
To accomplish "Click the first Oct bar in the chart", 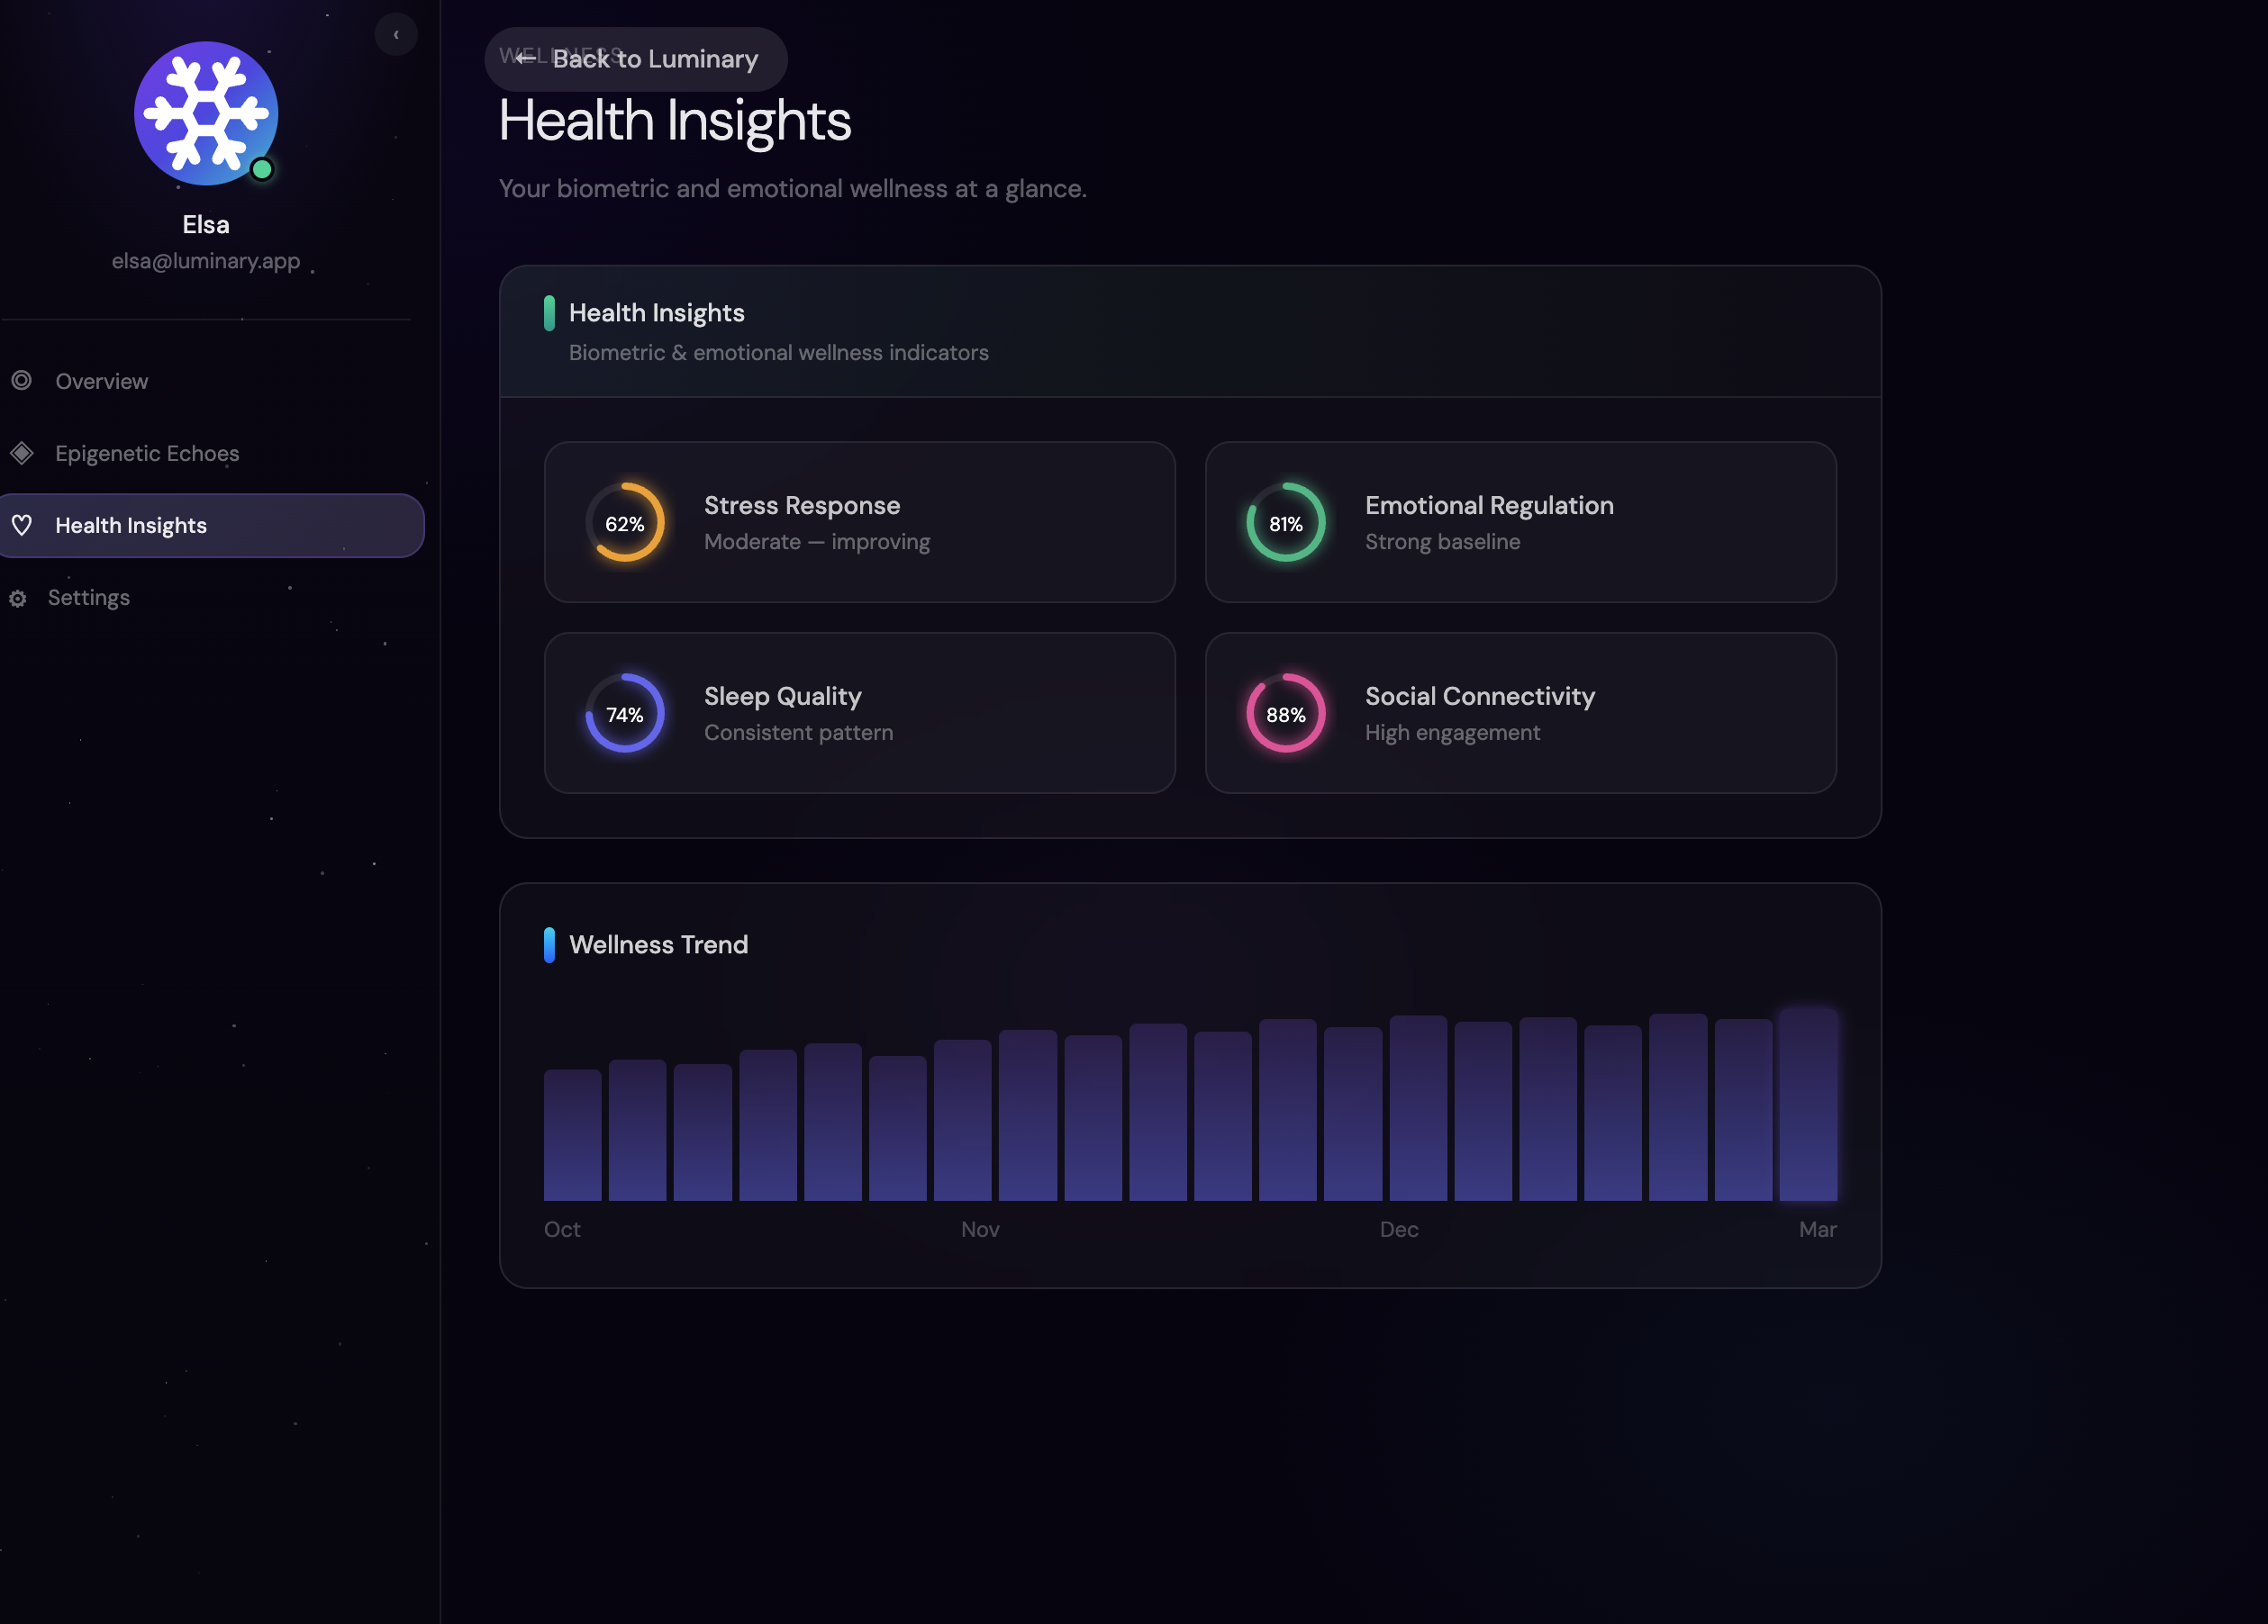I will pyautogui.click(x=572, y=1135).
